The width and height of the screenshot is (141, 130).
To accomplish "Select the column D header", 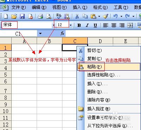I will [100, 41].
